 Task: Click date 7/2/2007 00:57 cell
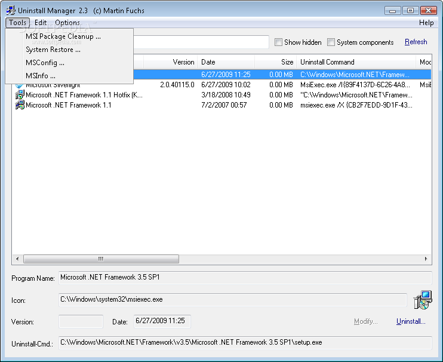[x=224, y=105]
